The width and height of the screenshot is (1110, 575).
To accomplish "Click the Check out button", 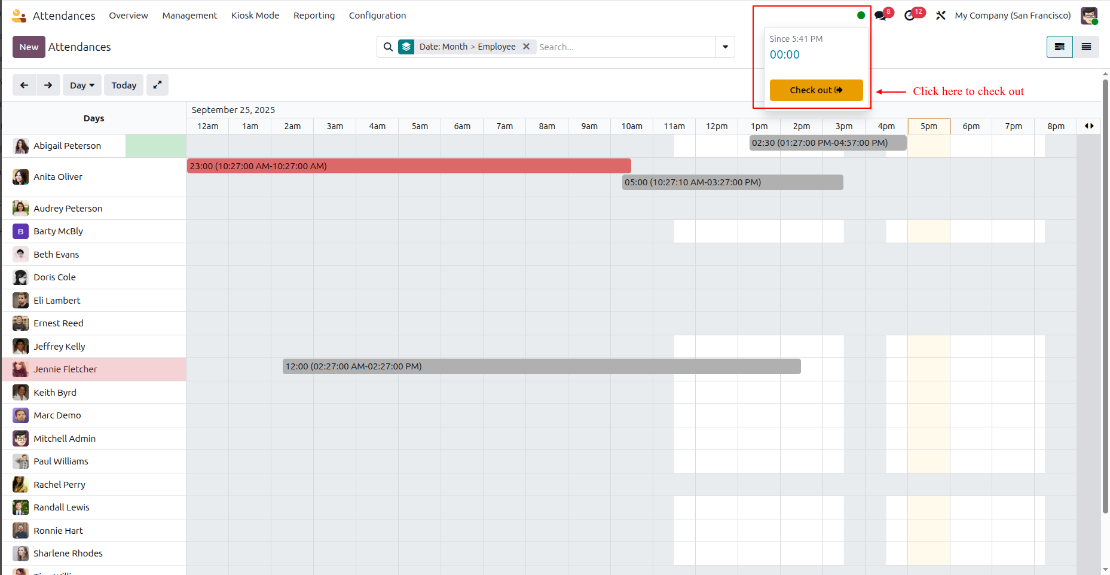I will (x=816, y=90).
